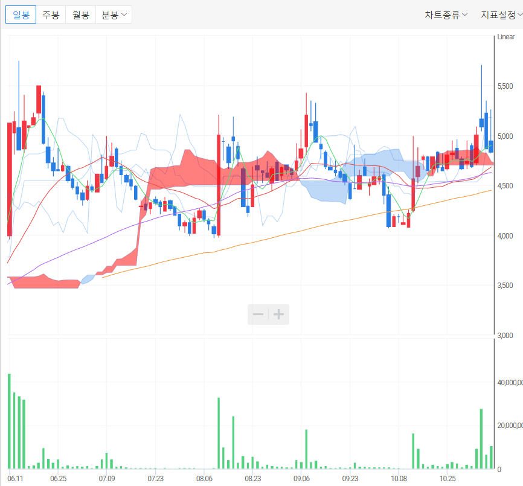Click the 06.25 date axis label
The image size is (523, 486).
[59, 478]
